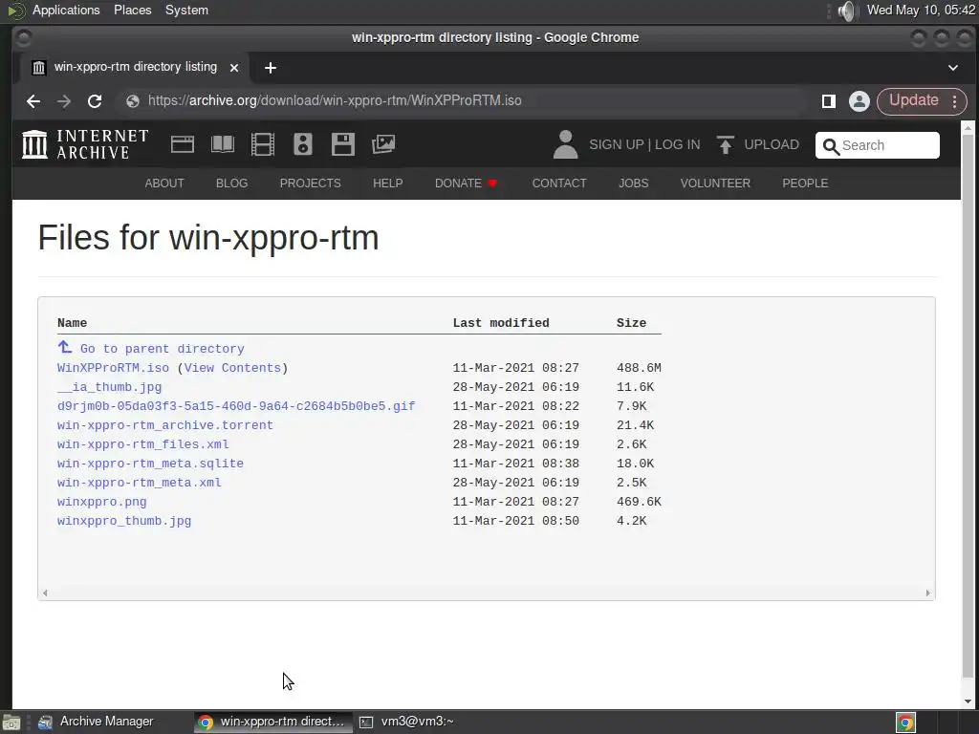Select the CONTACT nav item
The height and width of the screenshot is (734, 979).
[x=559, y=183]
